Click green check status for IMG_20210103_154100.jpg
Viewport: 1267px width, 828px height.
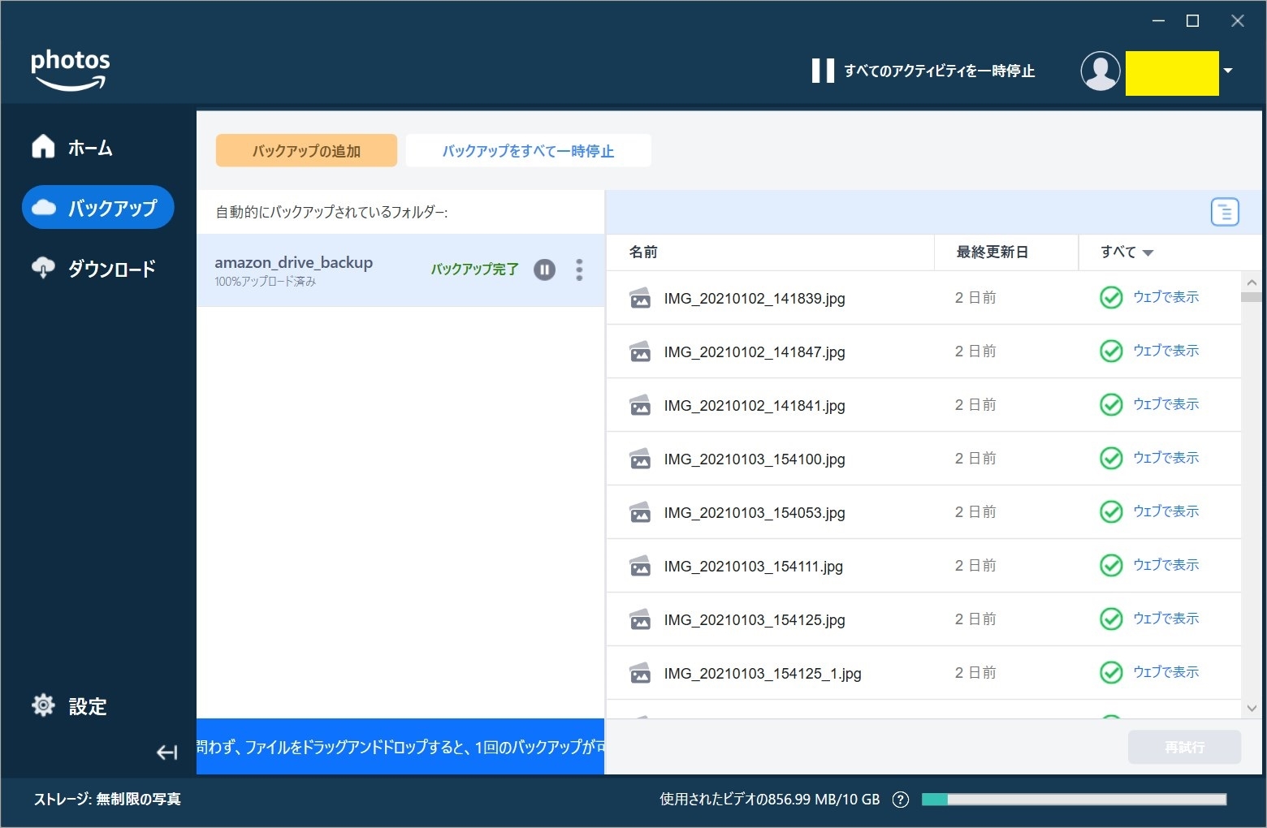[1110, 459]
